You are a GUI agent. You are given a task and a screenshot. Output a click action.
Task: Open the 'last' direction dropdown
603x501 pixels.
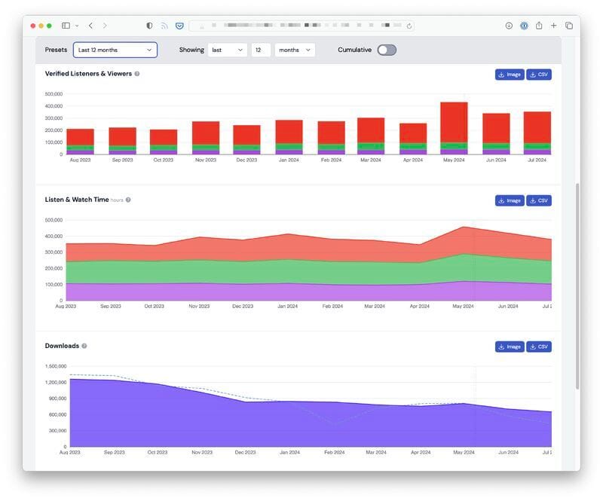coord(228,50)
